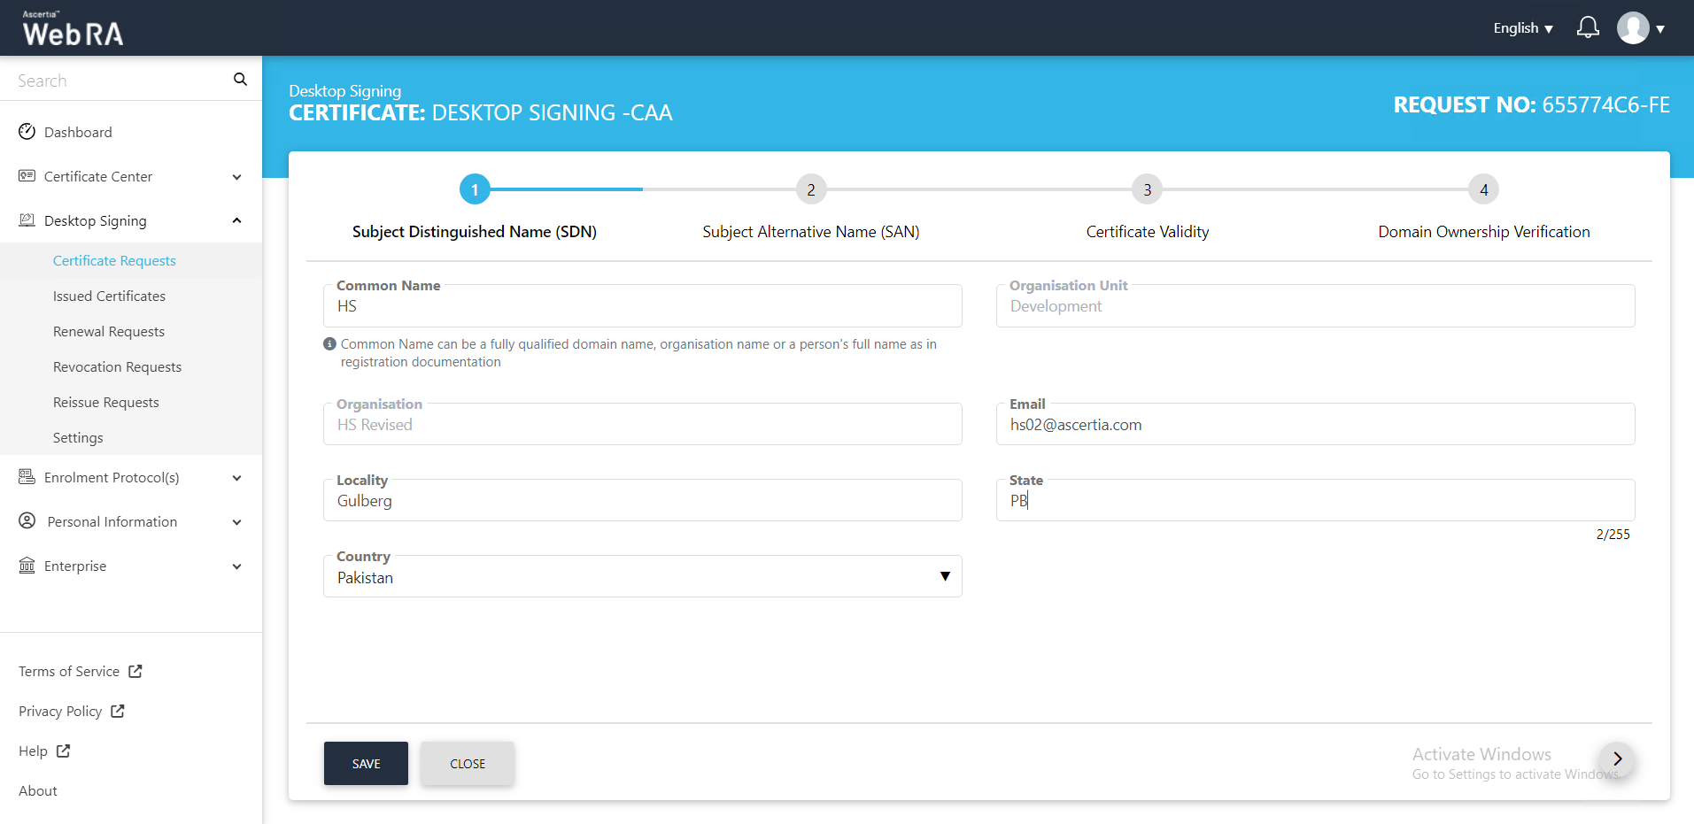Click the SAVE button
Screen dimensions: 1694x824
366,764
